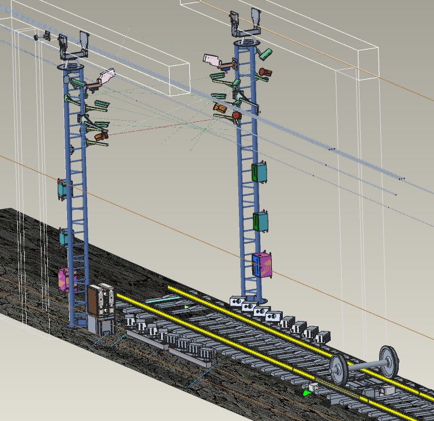Select the gray cabinet beside the brown cabinet
Image resolution: width=434 pixels, height=421 pixels.
[x=106, y=299]
